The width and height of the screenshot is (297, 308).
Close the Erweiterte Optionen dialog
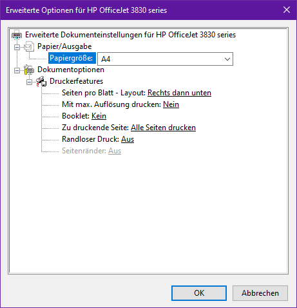click(x=287, y=10)
